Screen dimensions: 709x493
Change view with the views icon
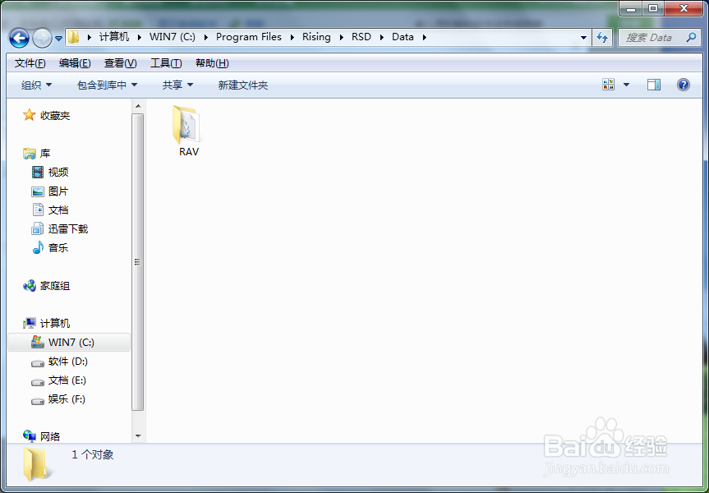(609, 85)
